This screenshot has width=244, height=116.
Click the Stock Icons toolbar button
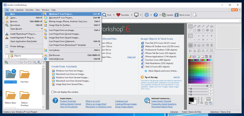pos(182,15)
